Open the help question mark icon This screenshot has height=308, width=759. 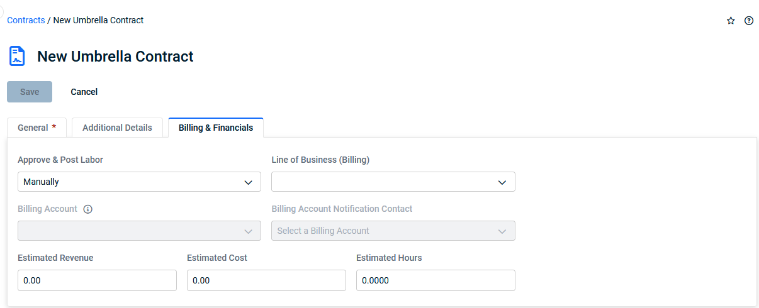749,21
